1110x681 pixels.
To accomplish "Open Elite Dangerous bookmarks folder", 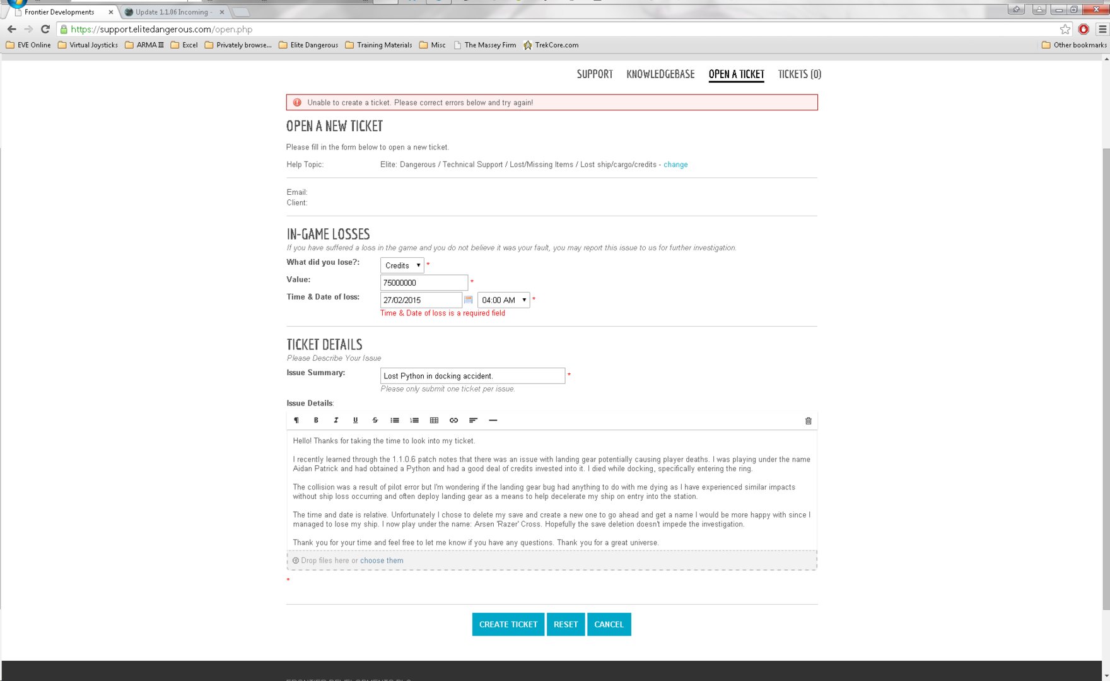I will click(308, 45).
